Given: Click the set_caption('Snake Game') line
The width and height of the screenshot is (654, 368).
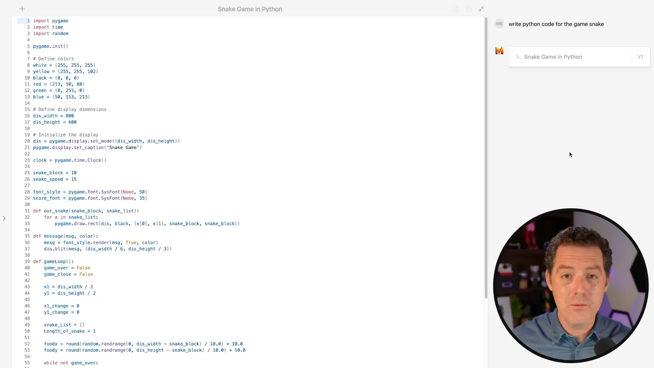Looking at the screenshot, I should (x=87, y=148).
